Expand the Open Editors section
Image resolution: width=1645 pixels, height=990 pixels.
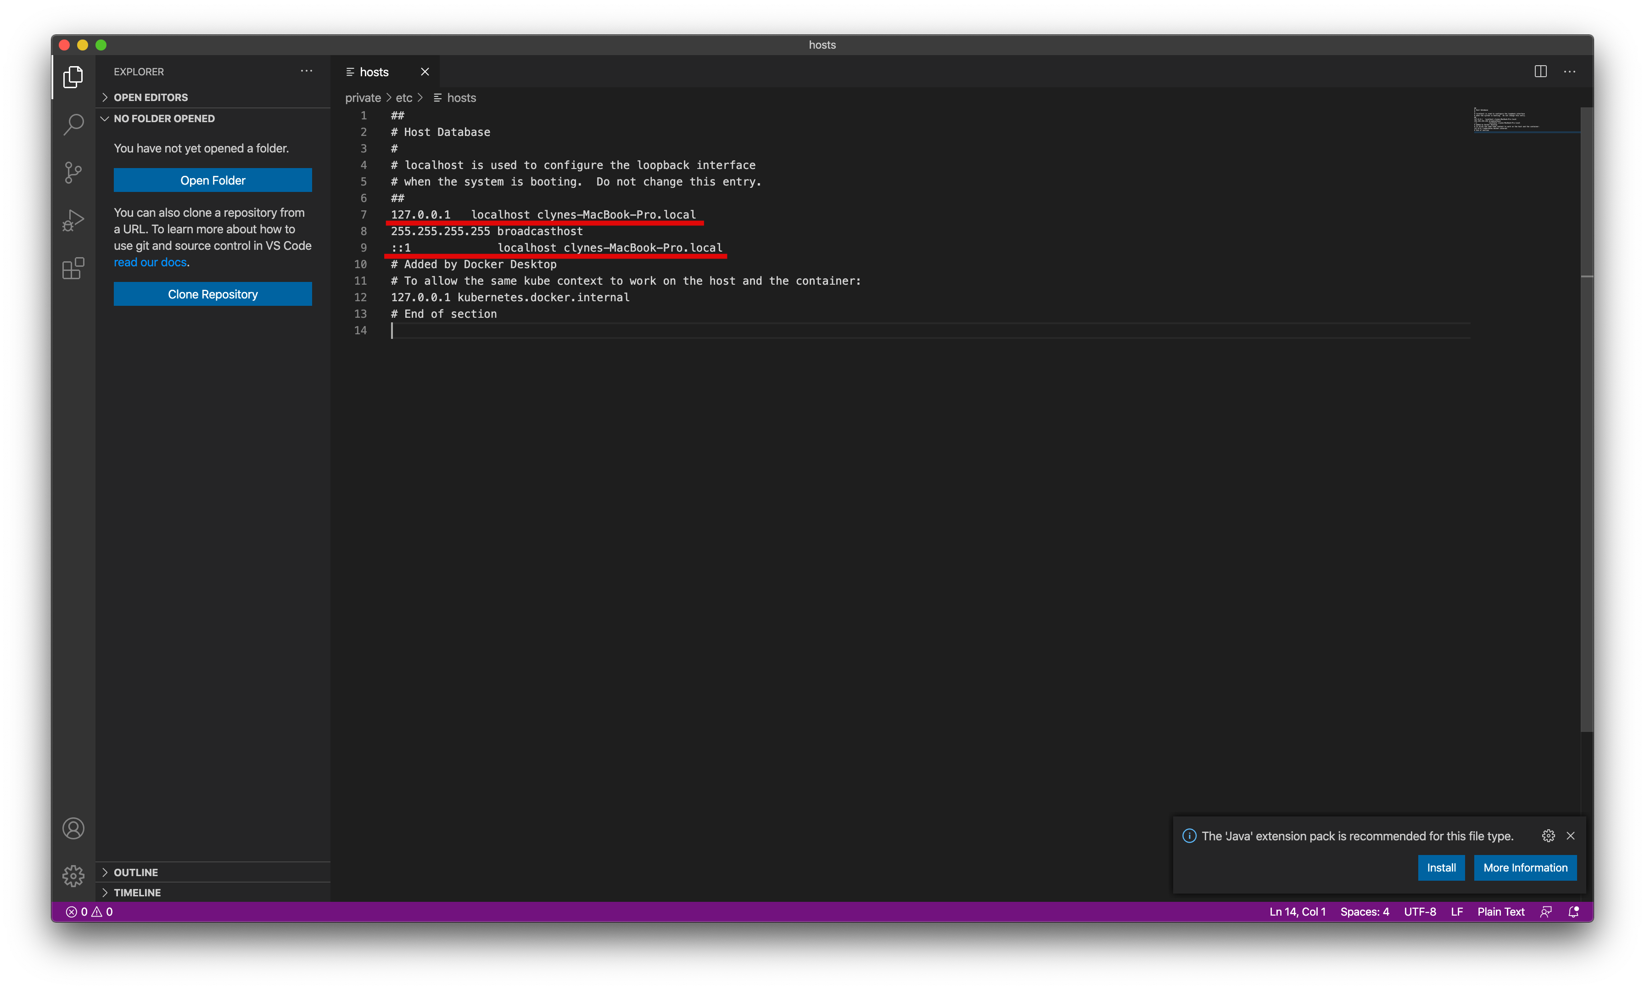click(x=151, y=97)
